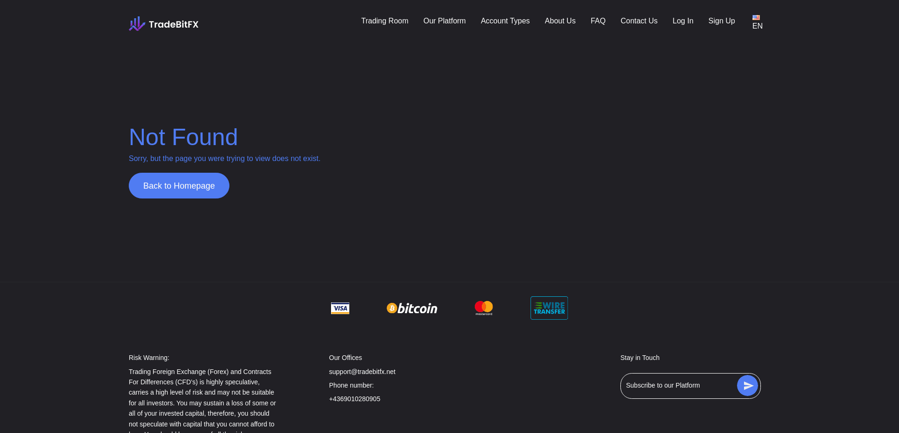This screenshot has height=433, width=899.
Task: Expand the Account Types menu
Action: [x=505, y=21]
